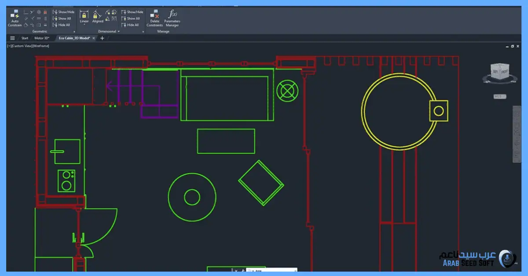The width and height of the screenshot is (528, 276).
Task: Switch to the Start tab
Action: click(25, 38)
